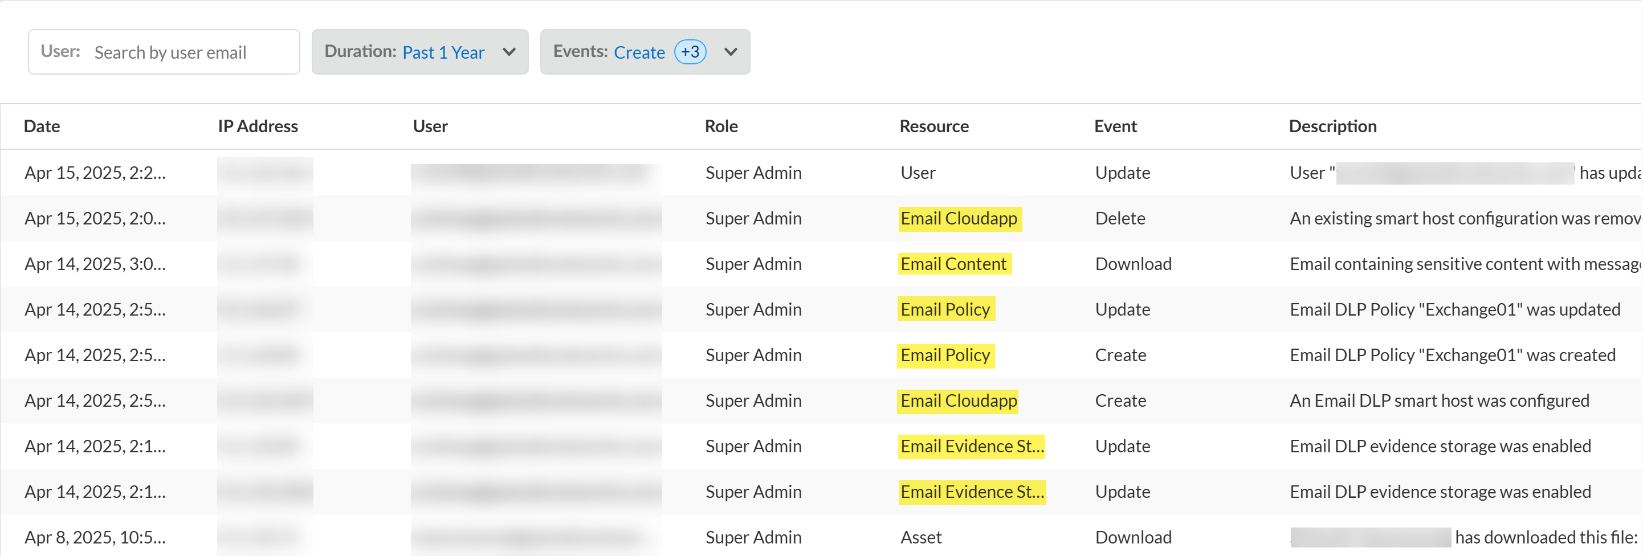
Task: Click the Description column header
Action: (x=1332, y=126)
